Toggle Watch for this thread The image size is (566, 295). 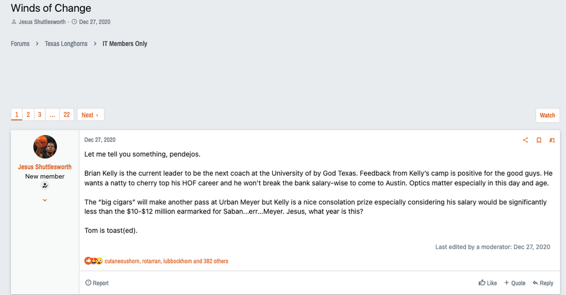547,115
